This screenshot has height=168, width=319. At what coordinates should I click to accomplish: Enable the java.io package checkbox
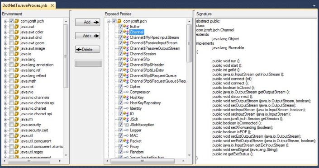click(x=11, y=54)
